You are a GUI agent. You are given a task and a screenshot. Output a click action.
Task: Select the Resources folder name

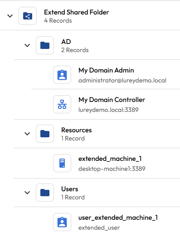coord(76,130)
